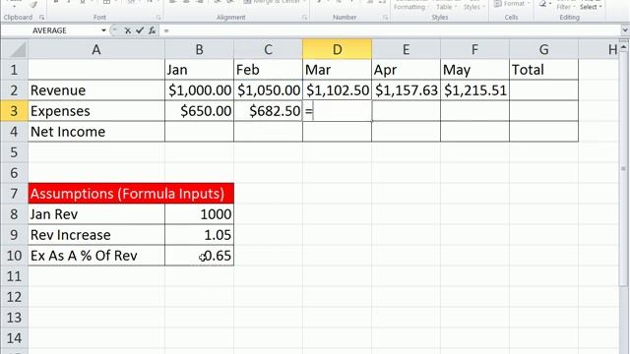The height and width of the screenshot is (354, 630).
Task: Click the Apr header cell
Action: click(406, 70)
